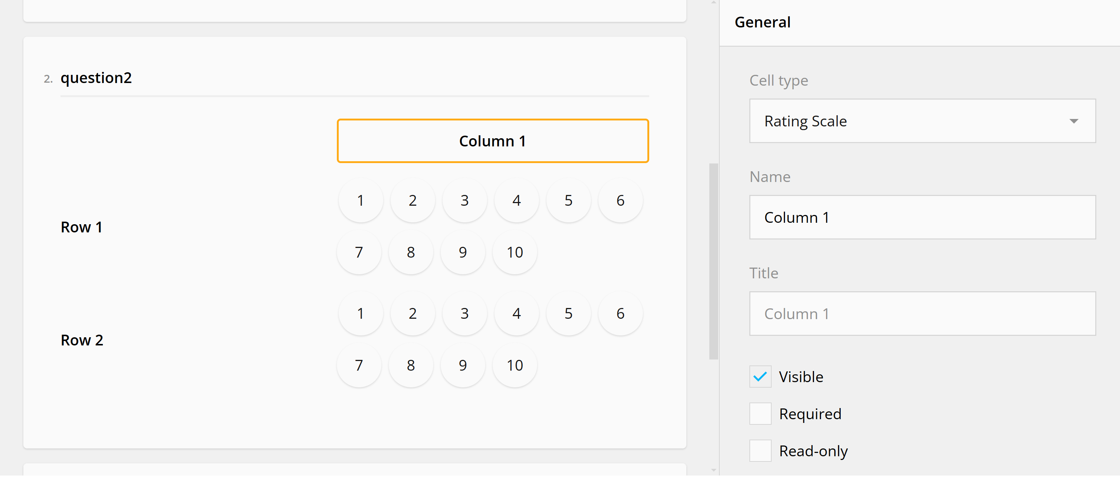Select the Column 1 header cell
The width and height of the screenshot is (1120, 477).
click(x=493, y=141)
